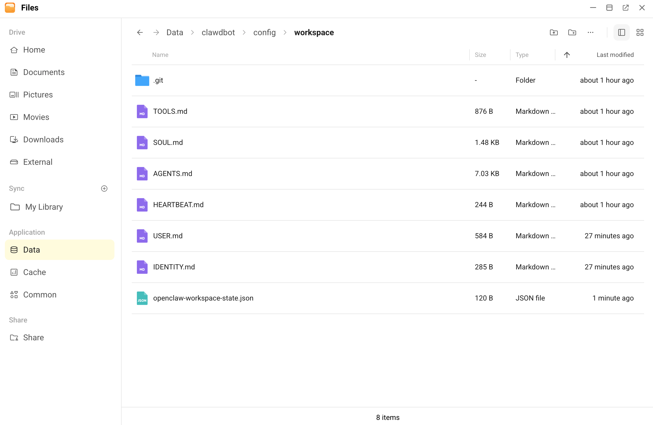The width and height of the screenshot is (653, 425).
Task: Switch to grid view layout
Action: pyautogui.click(x=640, y=32)
